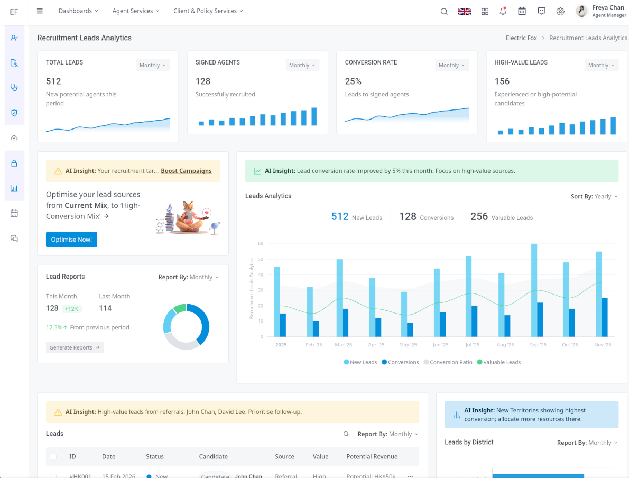This screenshot has height=478, width=629.
Task: Open Leads table Report By Monthly dropdown
Action: pyautogui.click(x=388, y=434)
